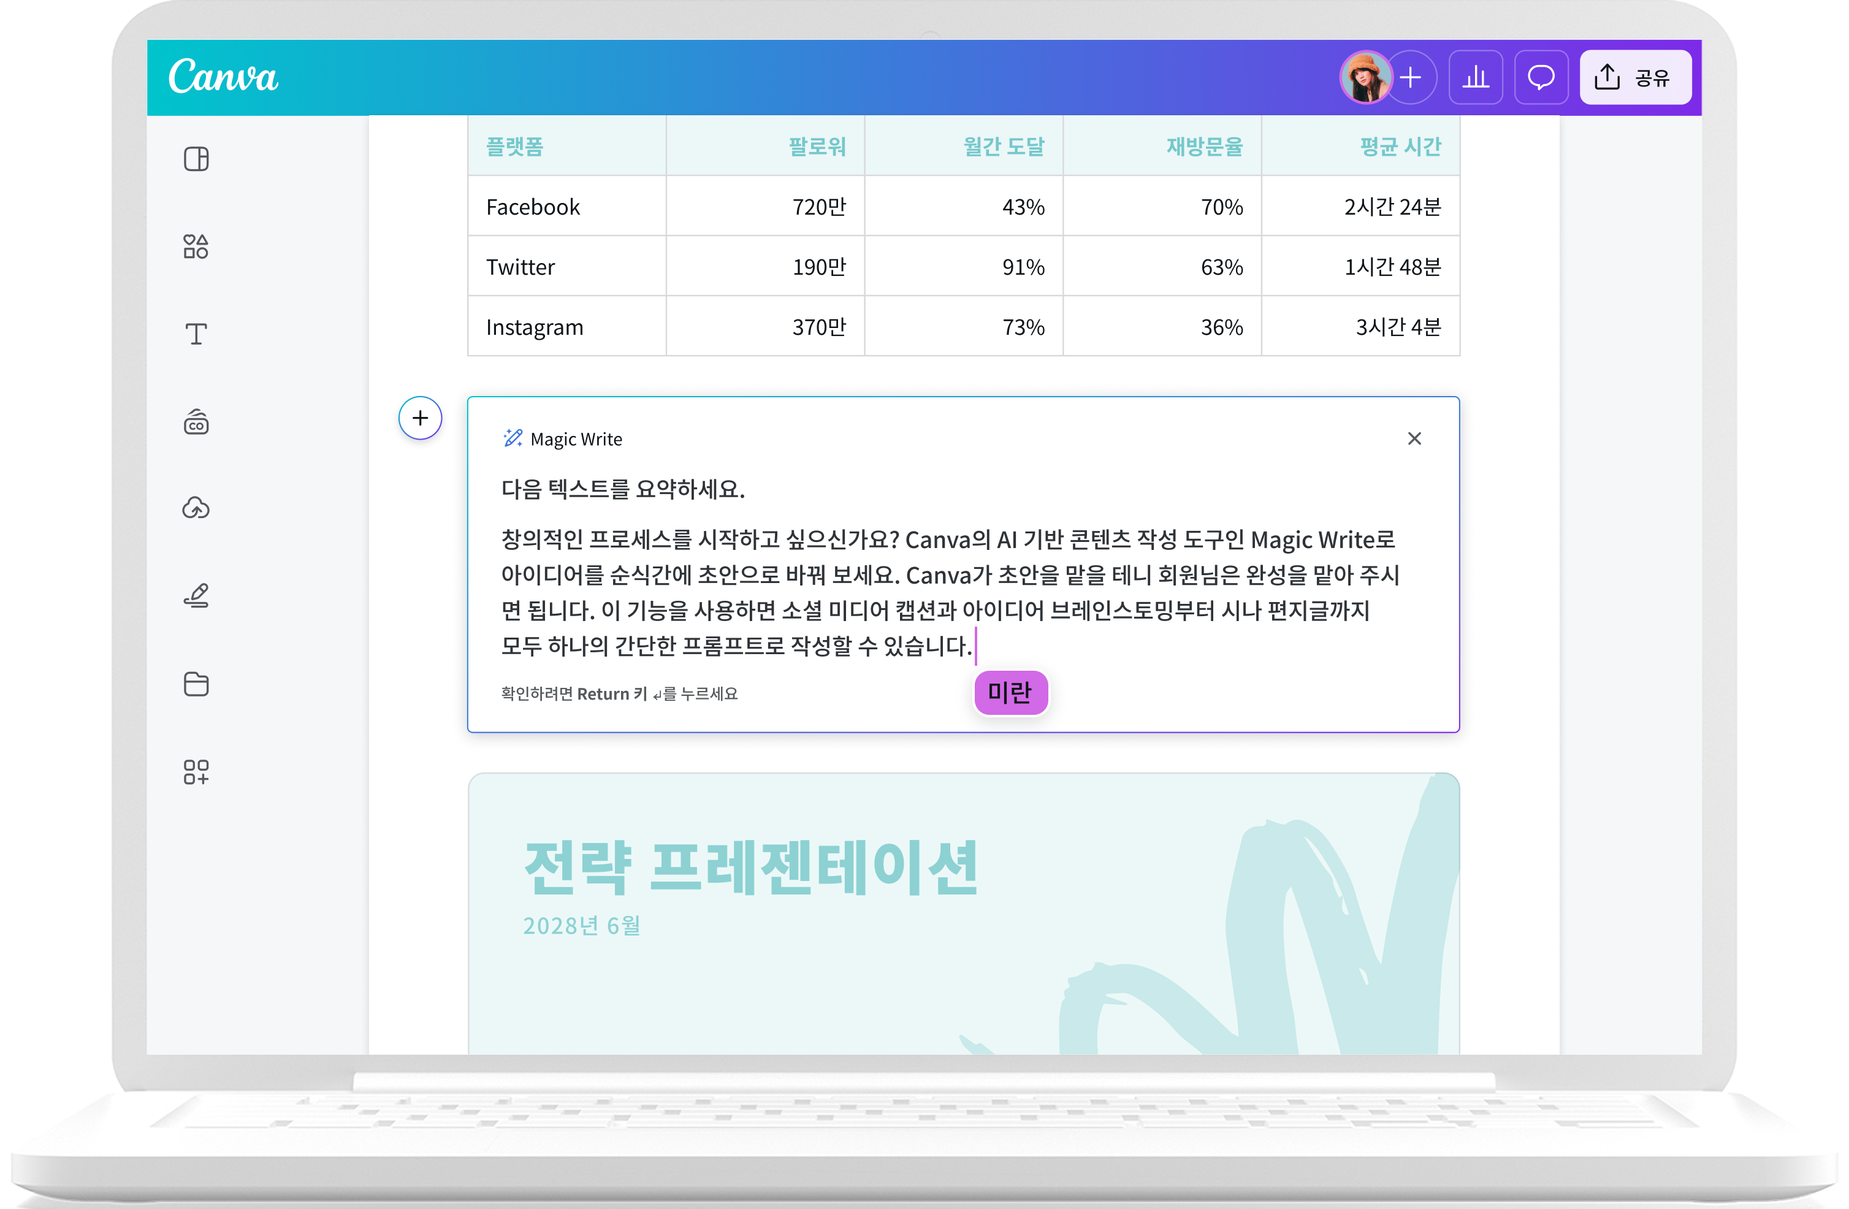This screenshot has height=1209, width=1849.
Task: Open the Uploads cloud icon
Action: point(196,508)
